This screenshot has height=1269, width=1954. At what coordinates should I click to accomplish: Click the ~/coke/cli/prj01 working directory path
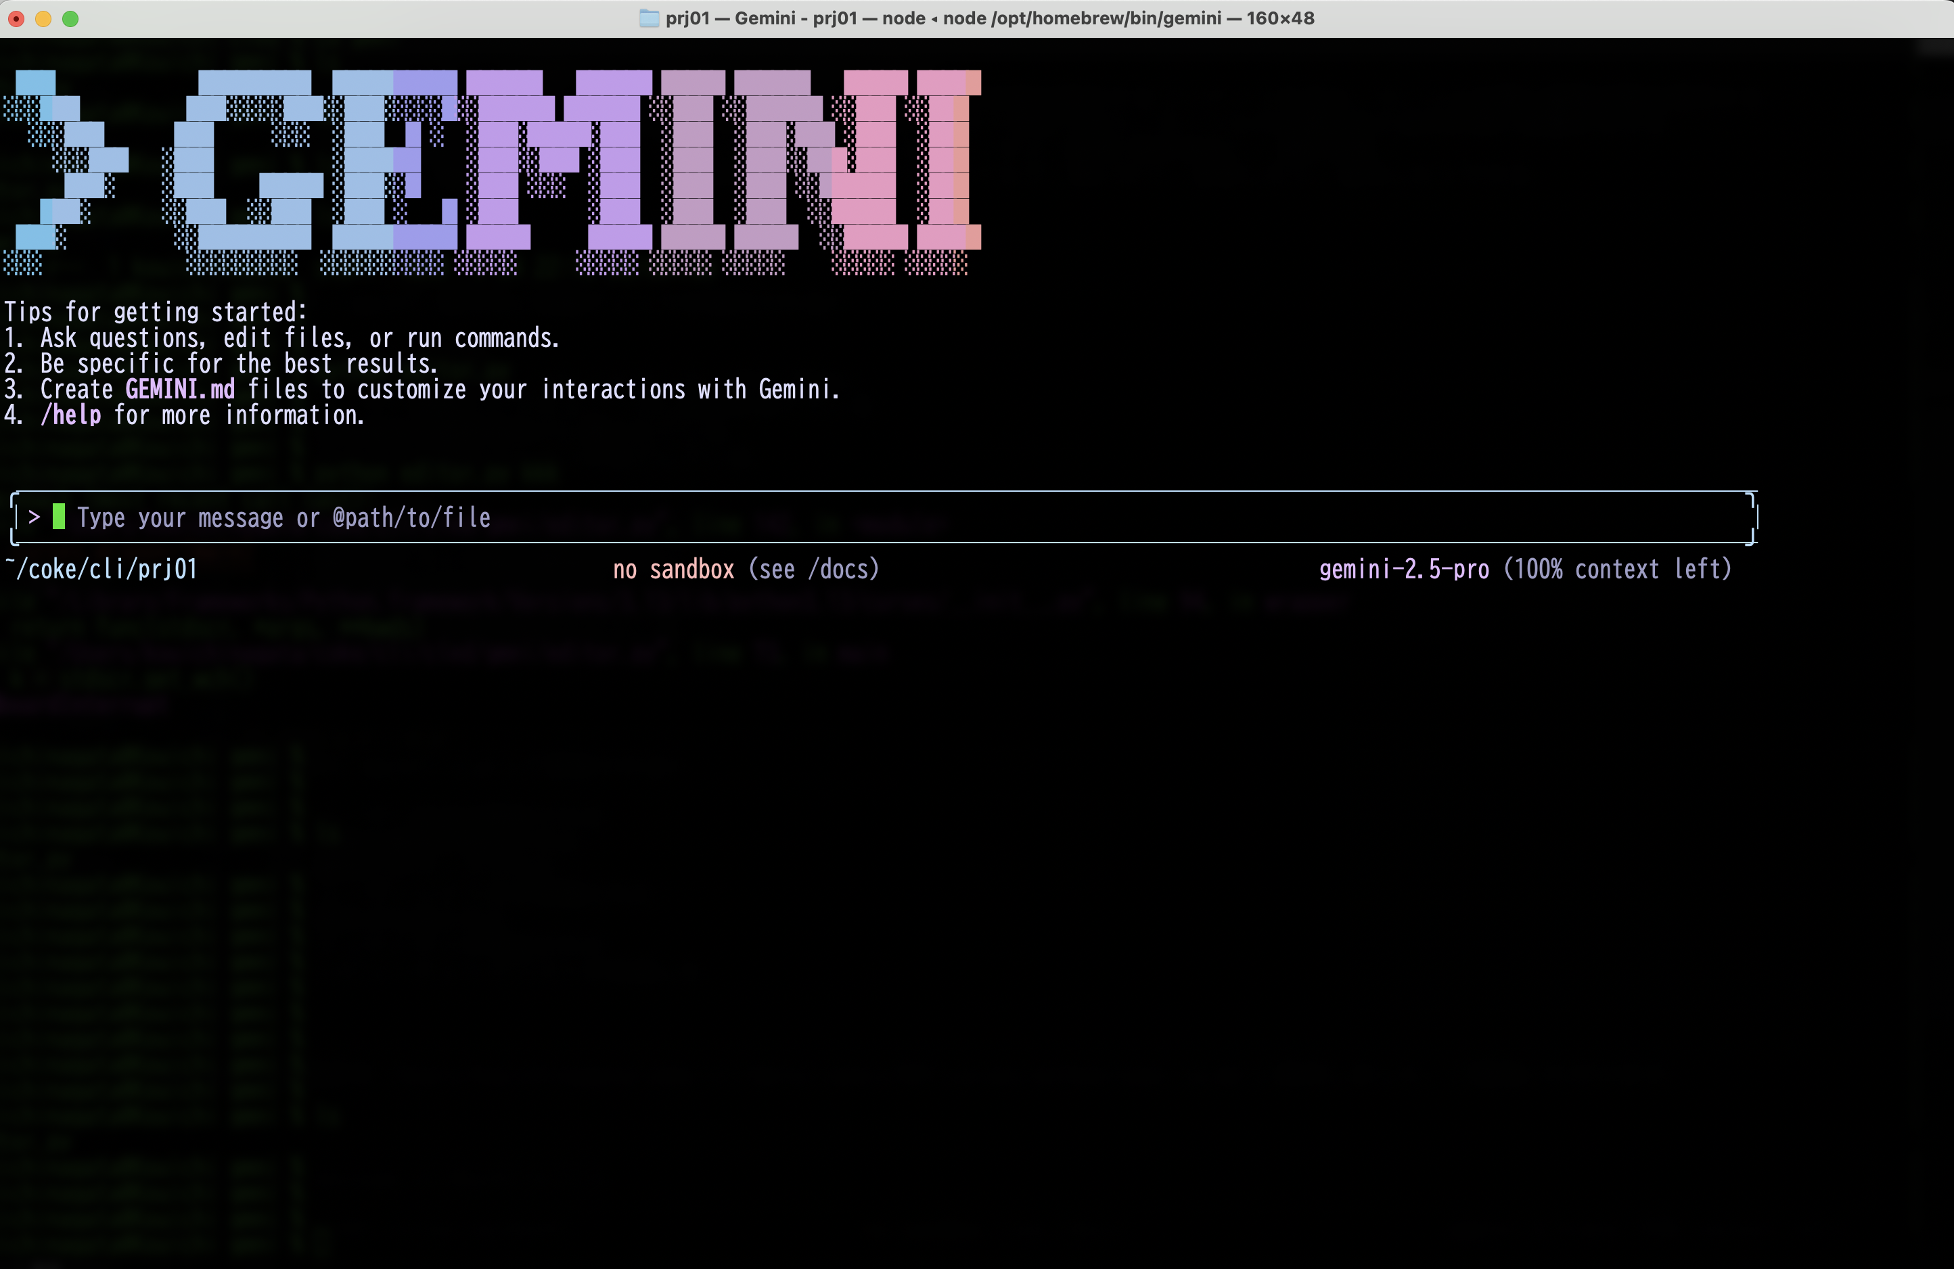[x=101, y=570]
